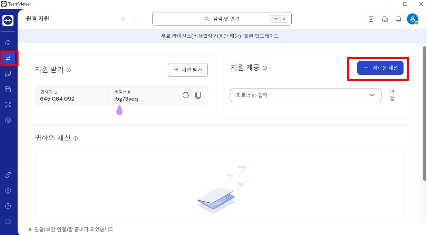The image size is (427, 235).
Task: Click the profile avatar with green status
Action: [x=413, y=19]
